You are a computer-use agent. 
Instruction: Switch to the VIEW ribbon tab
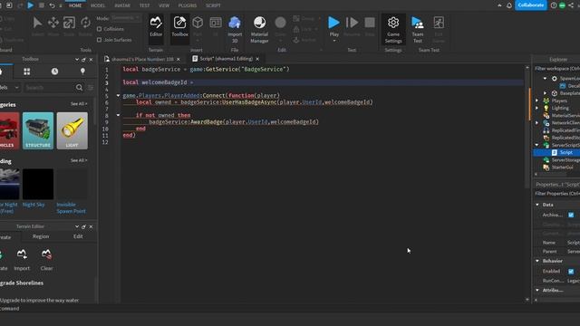click(164, 5)
